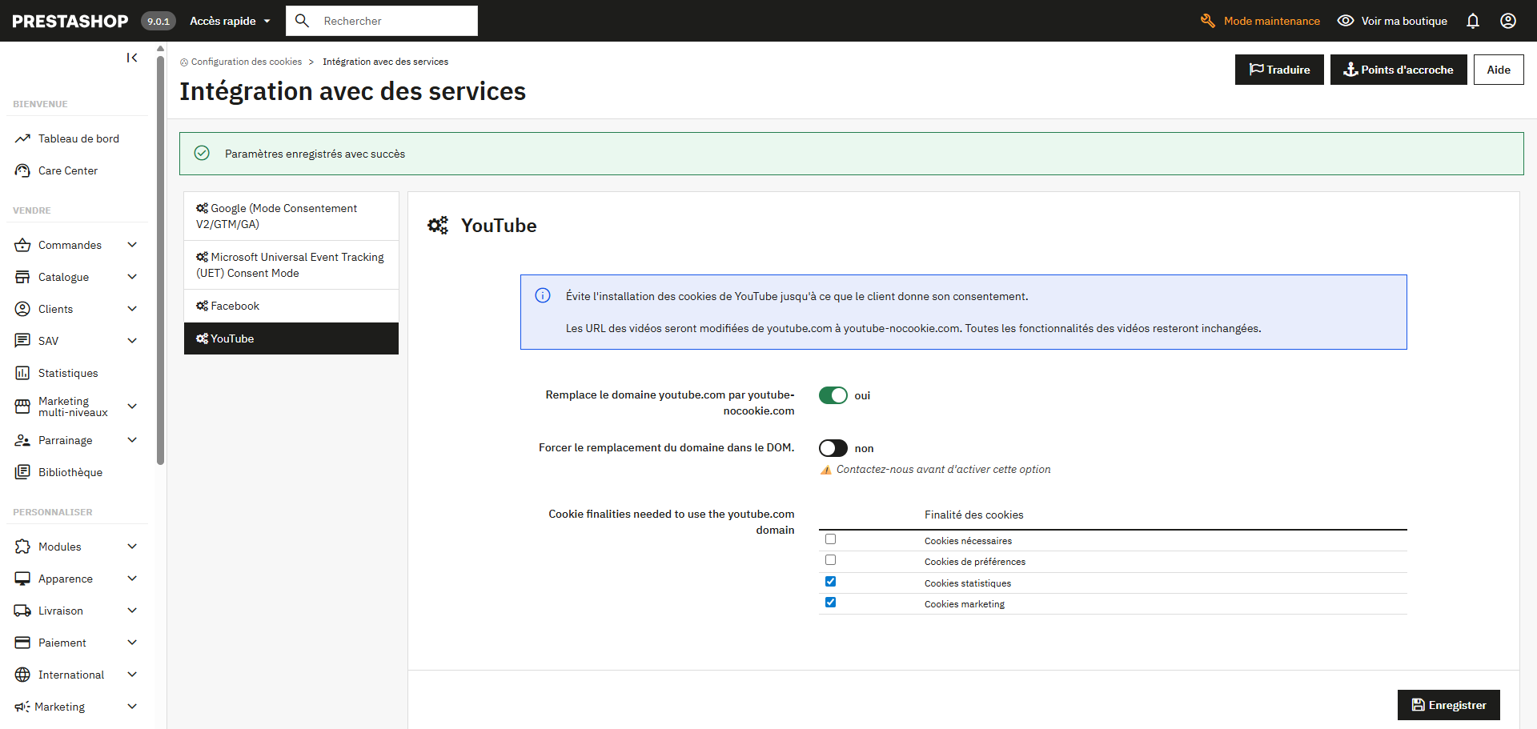Click the Enregistrer save button
Image resolution: width=1537 pixels, height=729 pixels.
pos(1448,705)
